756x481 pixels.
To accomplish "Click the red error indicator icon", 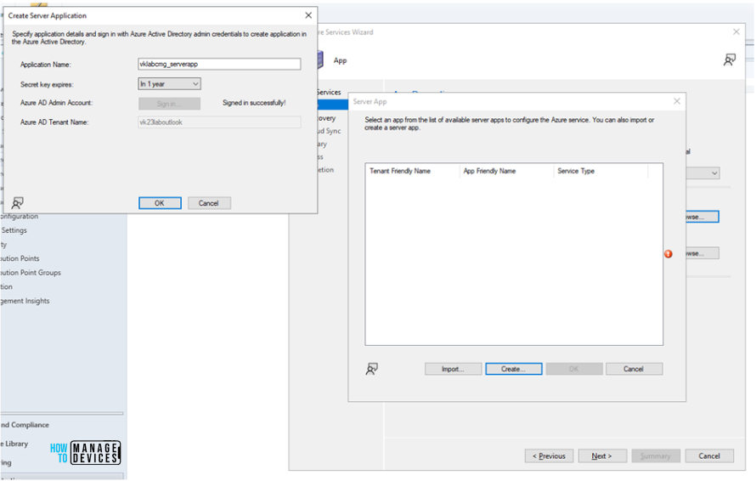I will (669, 254).
